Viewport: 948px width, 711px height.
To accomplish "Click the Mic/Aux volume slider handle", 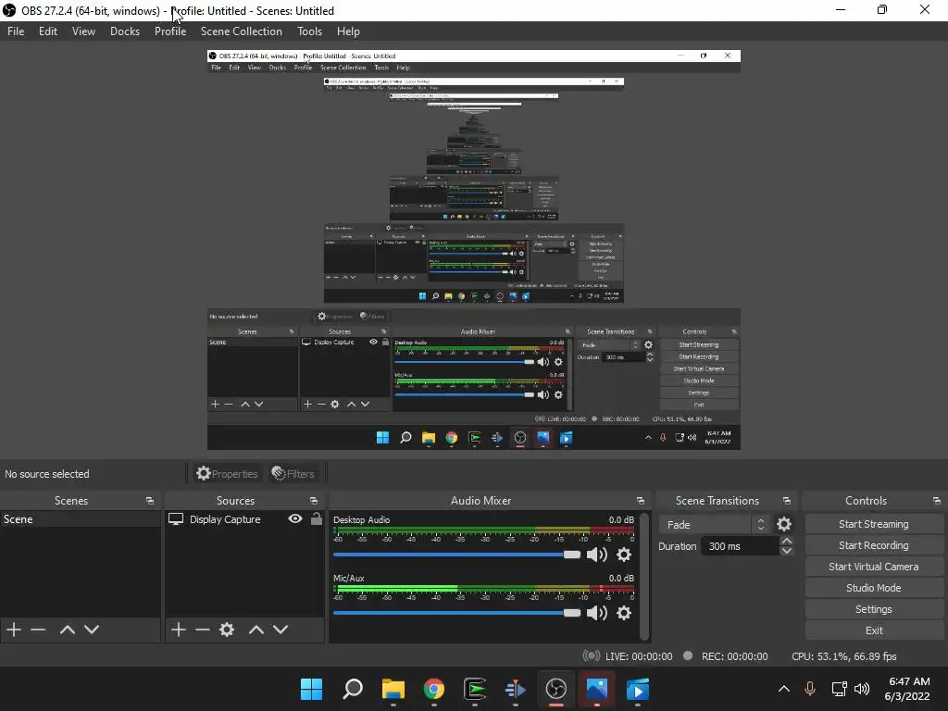I will point(572,613).
